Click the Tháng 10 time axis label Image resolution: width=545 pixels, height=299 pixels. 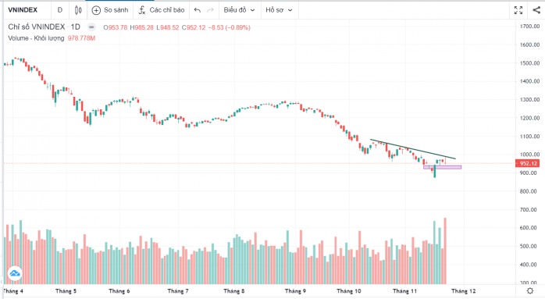(348, 291)
